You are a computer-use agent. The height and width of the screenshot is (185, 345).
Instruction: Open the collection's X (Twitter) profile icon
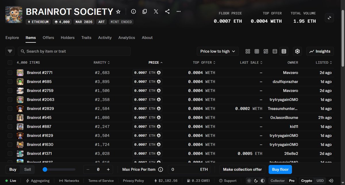click(x=156, y=11)
